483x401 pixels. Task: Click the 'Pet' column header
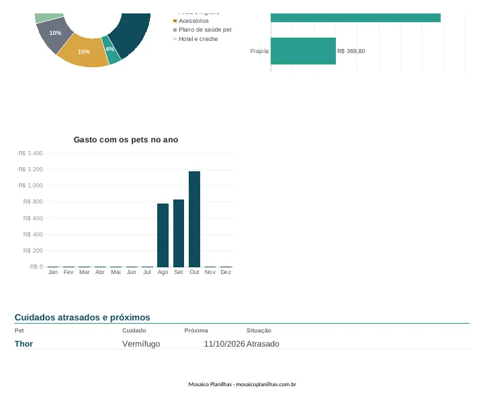coord(19,330)
